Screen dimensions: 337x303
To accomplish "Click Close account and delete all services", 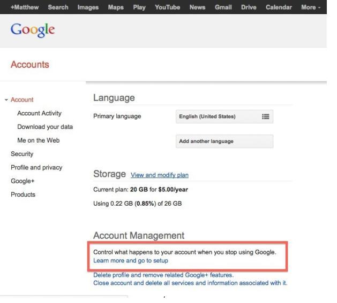I will pos(190,283).
